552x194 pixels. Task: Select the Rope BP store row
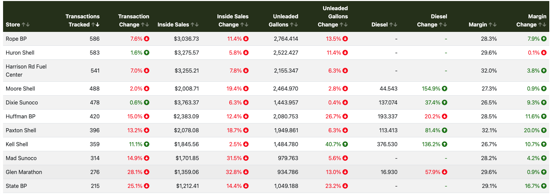(16, 39)
